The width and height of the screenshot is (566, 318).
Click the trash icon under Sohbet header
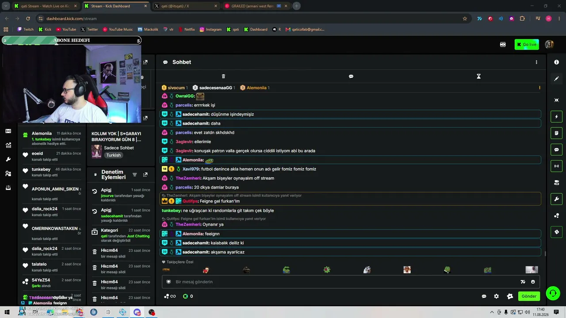pyautogui.click(x=223, y=76)
